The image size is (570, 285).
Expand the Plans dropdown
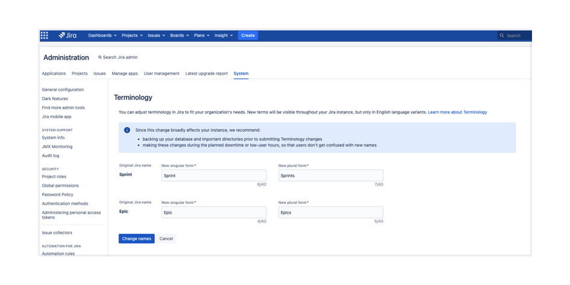click(202, 36)
